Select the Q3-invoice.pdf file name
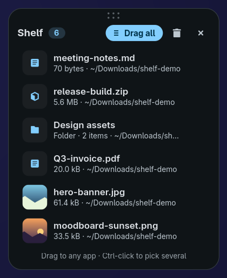This screenshot has width=227, height=278. tap(86, 158)
